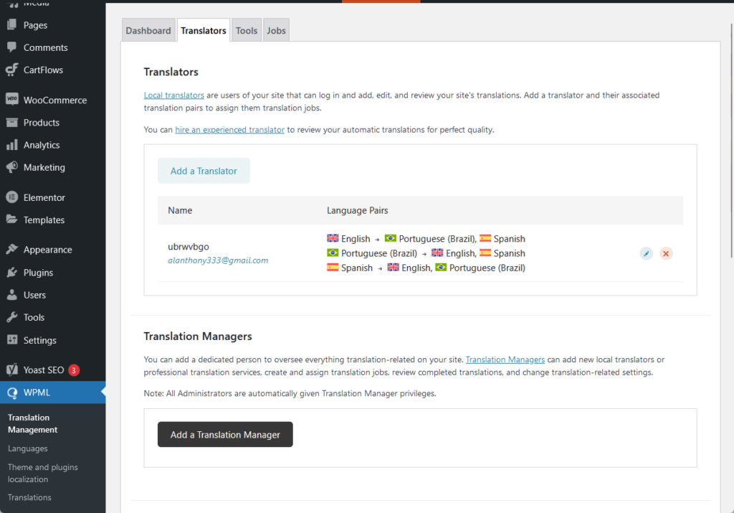Open the Dashboard tab
The width and height of the screenshot is (734, 513).
pyautogui.click(x=148, y=30)
